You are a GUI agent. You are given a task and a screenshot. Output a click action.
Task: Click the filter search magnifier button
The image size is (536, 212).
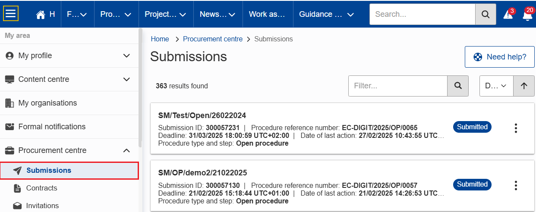[x=458, y=86]
